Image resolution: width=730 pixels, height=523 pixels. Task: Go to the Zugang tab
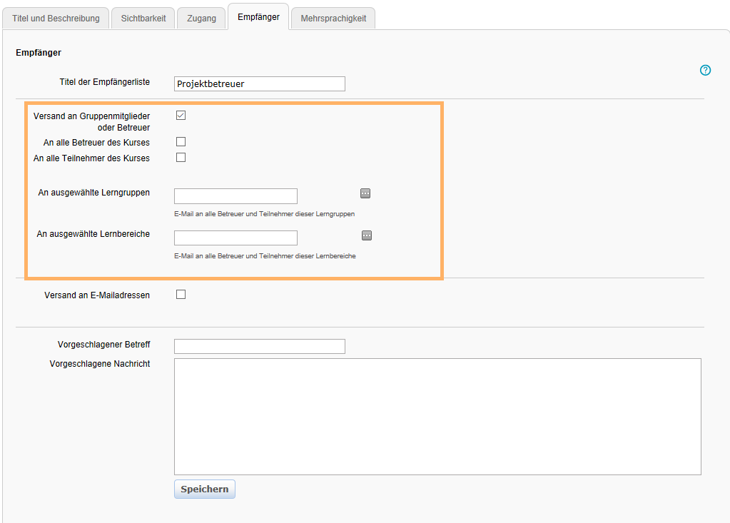(x=202, y=19)
